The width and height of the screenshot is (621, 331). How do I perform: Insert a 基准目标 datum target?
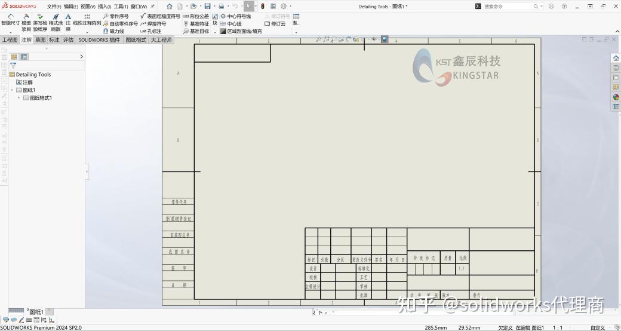[x=196, y=31]
